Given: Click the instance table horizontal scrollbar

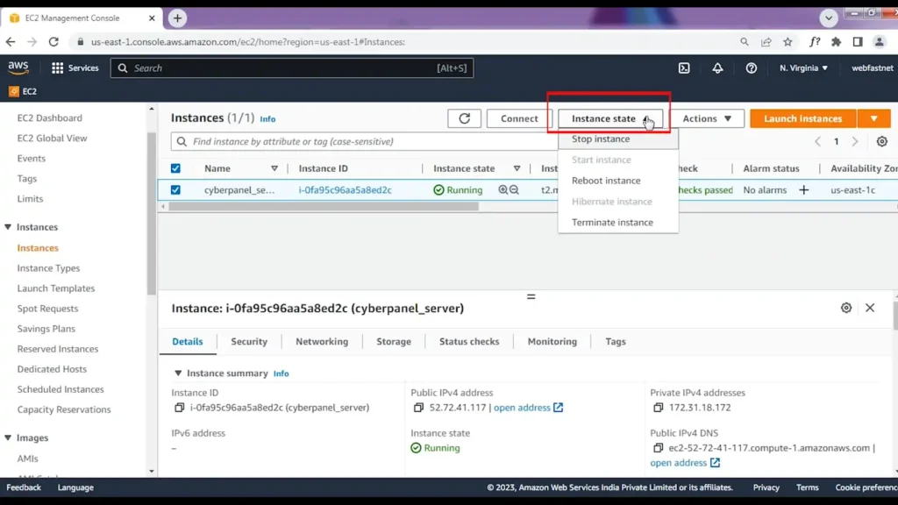Looking at the screenshot, I should pyautogui.click(x=324, y=207).
